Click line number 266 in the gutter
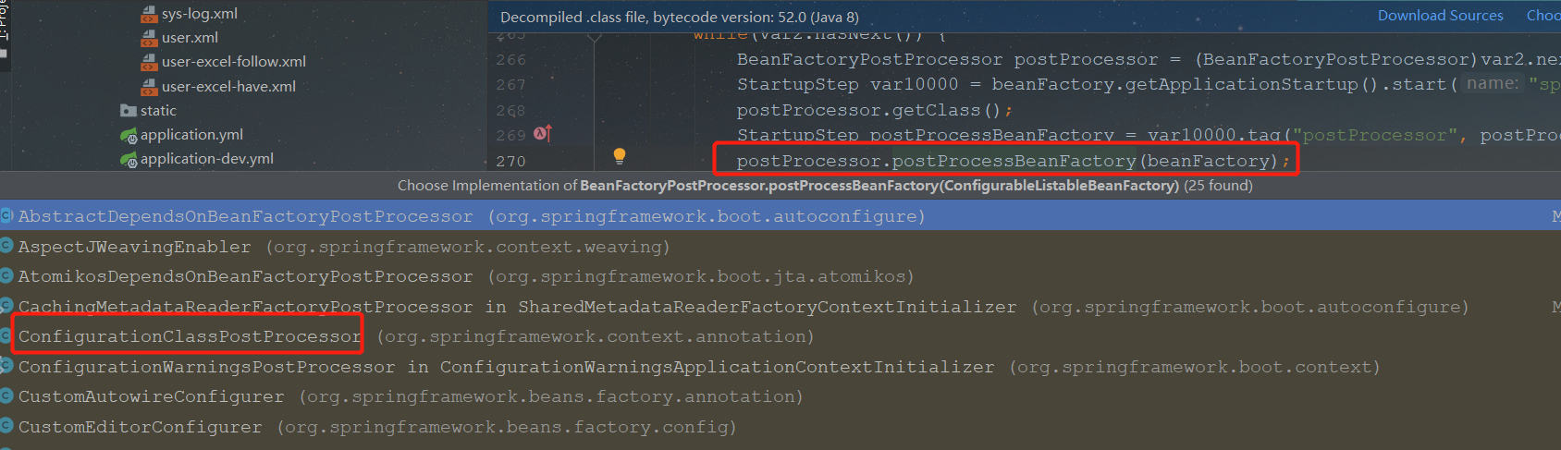Screen dimensions: 1561x450 click(510, 60)
